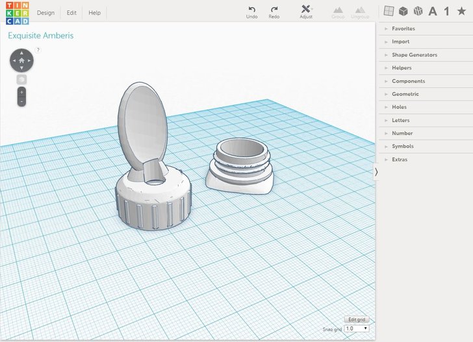Open the Help menu

pos(94,13)
